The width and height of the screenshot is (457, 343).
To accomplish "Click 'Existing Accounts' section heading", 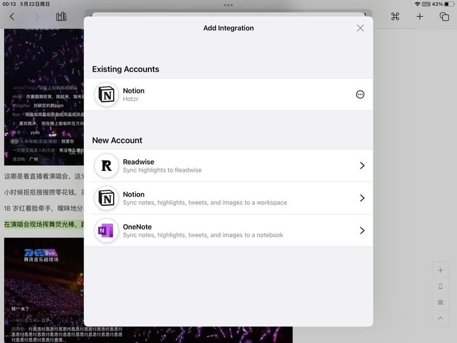I will tap(126, 69).
